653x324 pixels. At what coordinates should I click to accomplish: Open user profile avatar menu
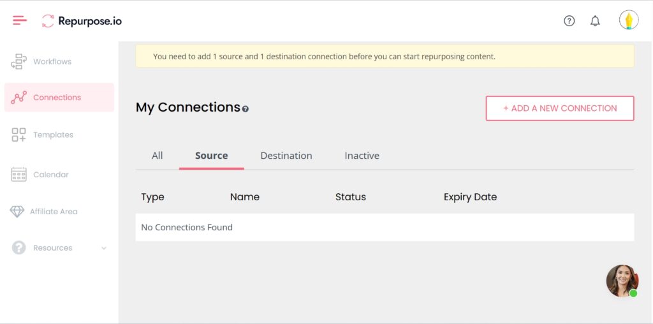[628, 20]
